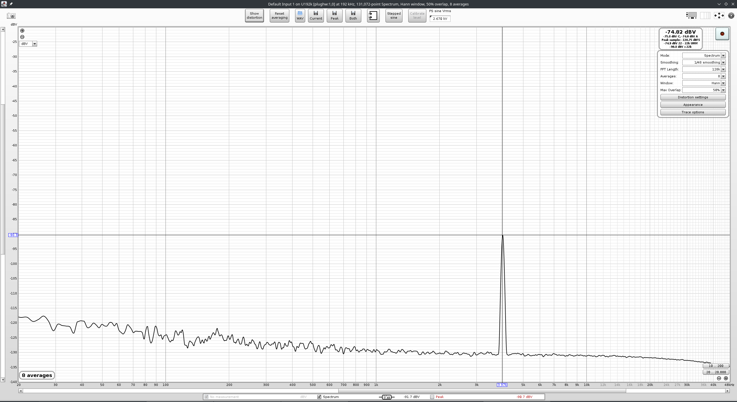This screenshot has width=737, height=402.
Task: Click the -74.82 dBV level readout
Action: pos(680,32)
